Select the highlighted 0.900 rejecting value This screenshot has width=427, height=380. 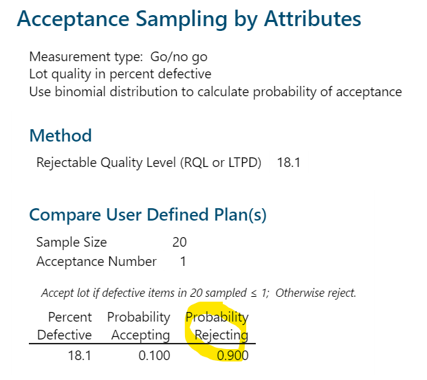tap(232, 355)
